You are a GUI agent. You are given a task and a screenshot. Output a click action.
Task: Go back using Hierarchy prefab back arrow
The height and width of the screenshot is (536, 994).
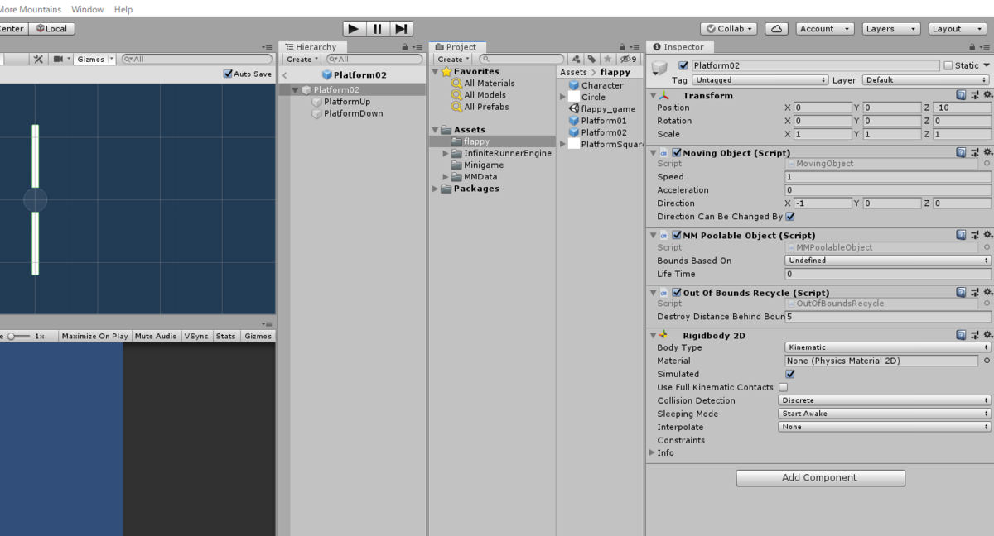pos(285,75)
